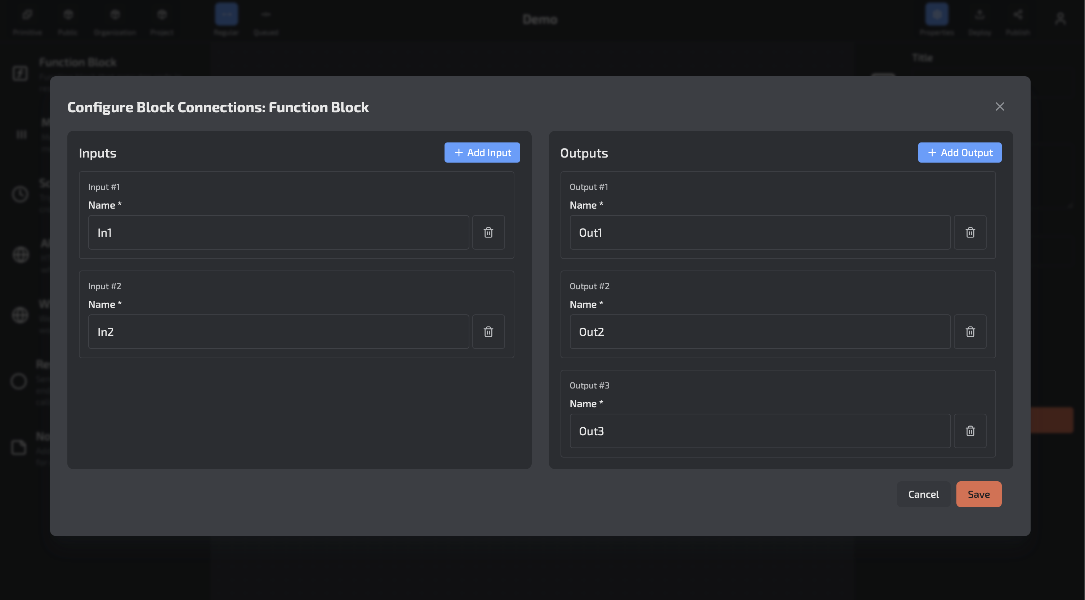Cancel the configuration dialog
Viewport: 1085px width, 600px height.
(923, 494)
